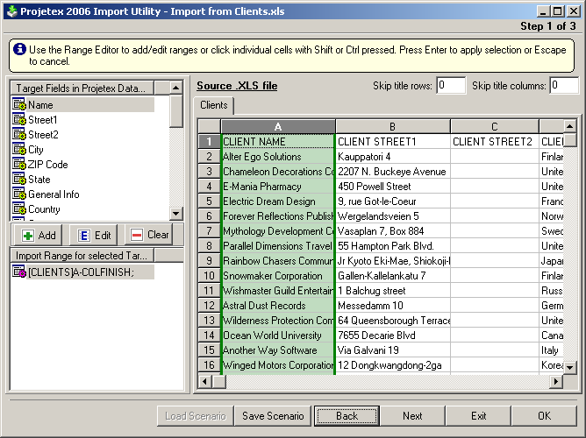This screenshot has width=586, height=438.
Task: Click the Name field icon
Action: coord(18,105)
